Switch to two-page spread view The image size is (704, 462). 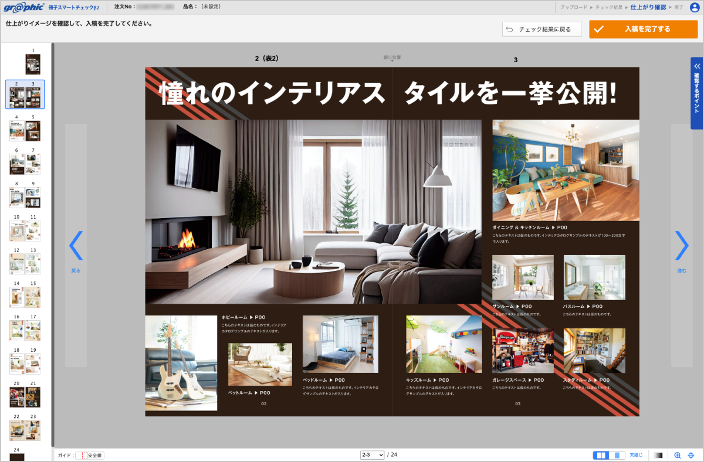pyautogui.click(x=601, y=455)
